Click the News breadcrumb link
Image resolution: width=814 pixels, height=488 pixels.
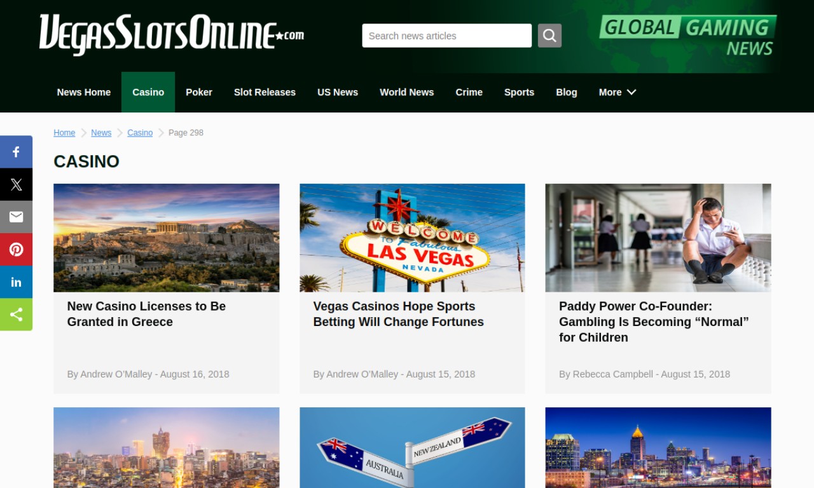[x=101, y=133]
